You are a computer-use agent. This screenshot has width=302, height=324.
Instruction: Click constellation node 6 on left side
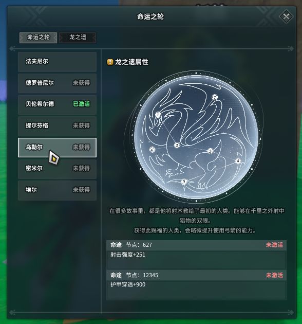pyautogui.click(x=152, y=150)
